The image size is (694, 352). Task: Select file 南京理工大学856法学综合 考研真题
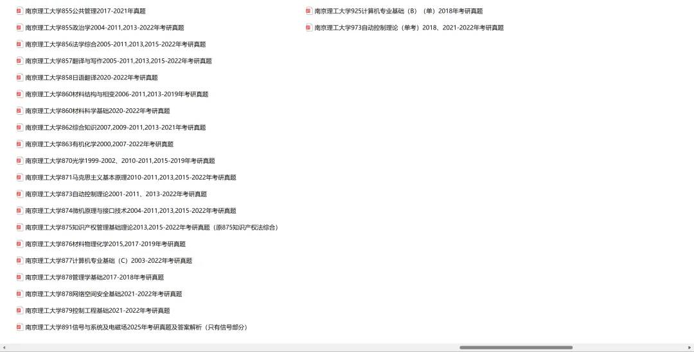116,45
